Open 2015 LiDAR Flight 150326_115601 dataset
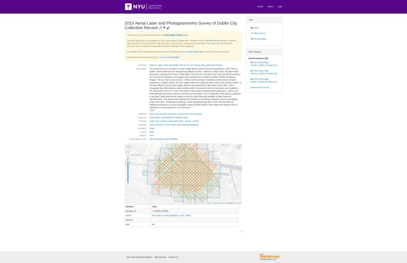 tap(264, 64)
